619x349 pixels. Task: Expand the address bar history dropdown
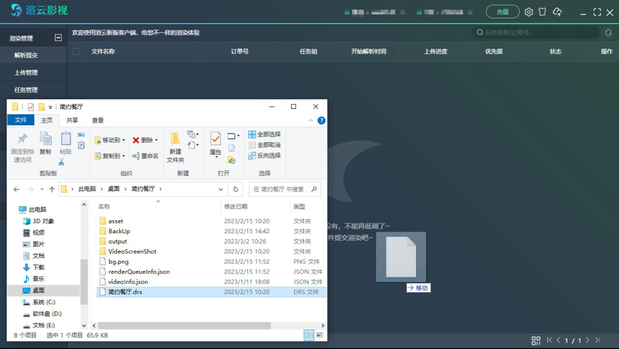coord(221,189)
